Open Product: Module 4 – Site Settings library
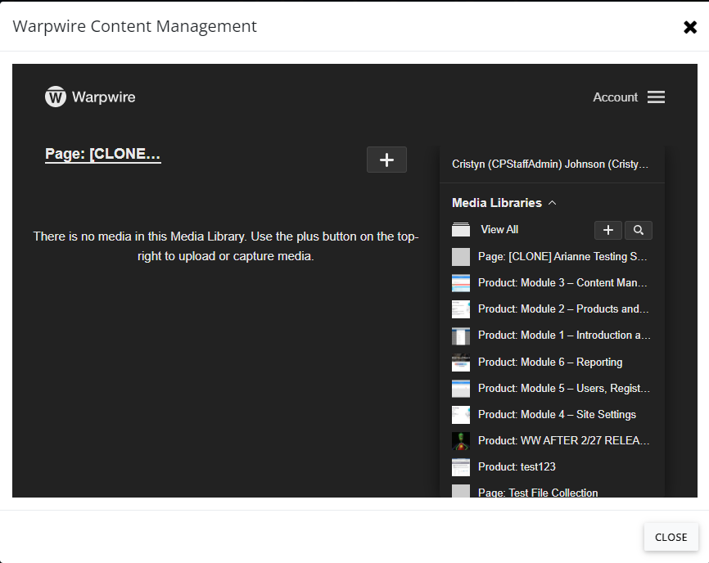 click(x=557, y=415)
